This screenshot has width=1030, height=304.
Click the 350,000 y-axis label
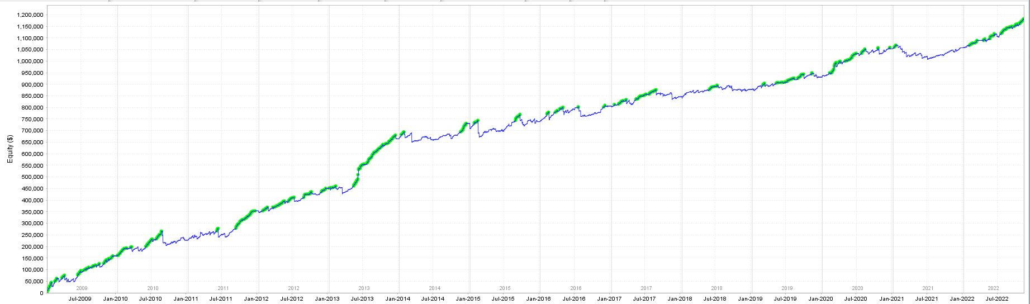32,212
